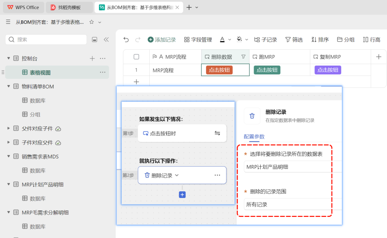Open more options for 控制台
This screenshot has height=238, width=387.
[103, 58]
